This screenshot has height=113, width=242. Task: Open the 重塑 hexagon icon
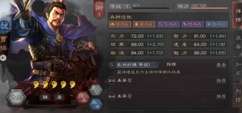point(96,90)
